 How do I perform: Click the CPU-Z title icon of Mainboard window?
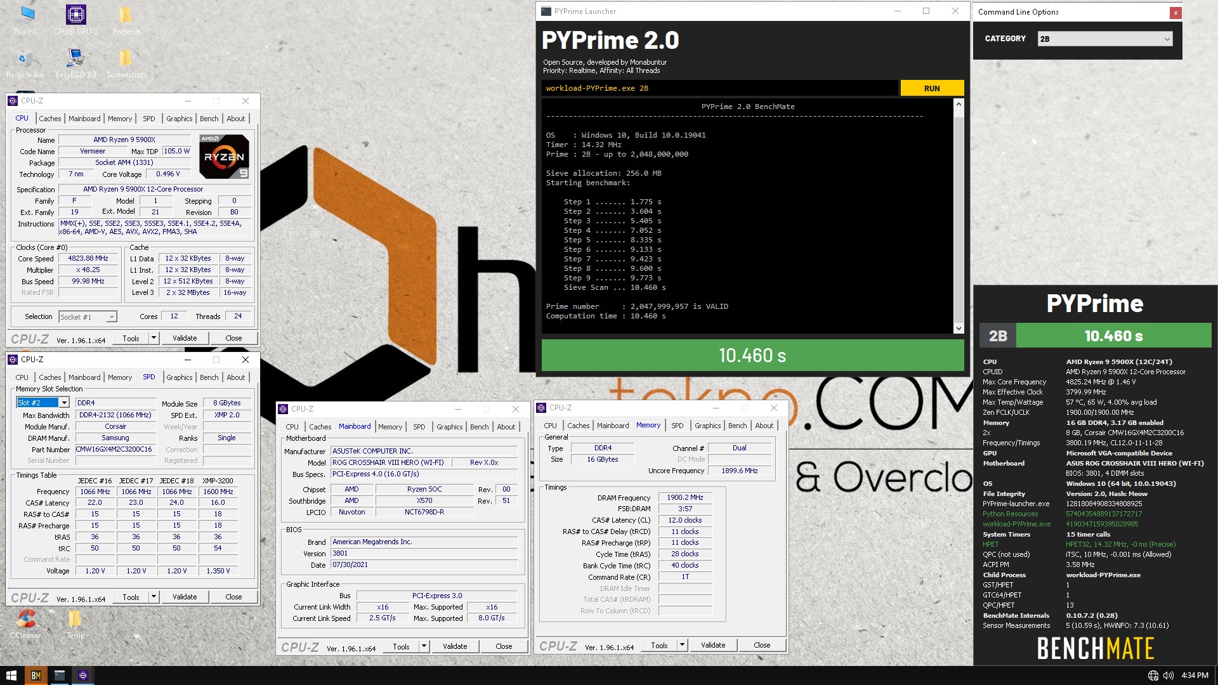click(284, 409)
